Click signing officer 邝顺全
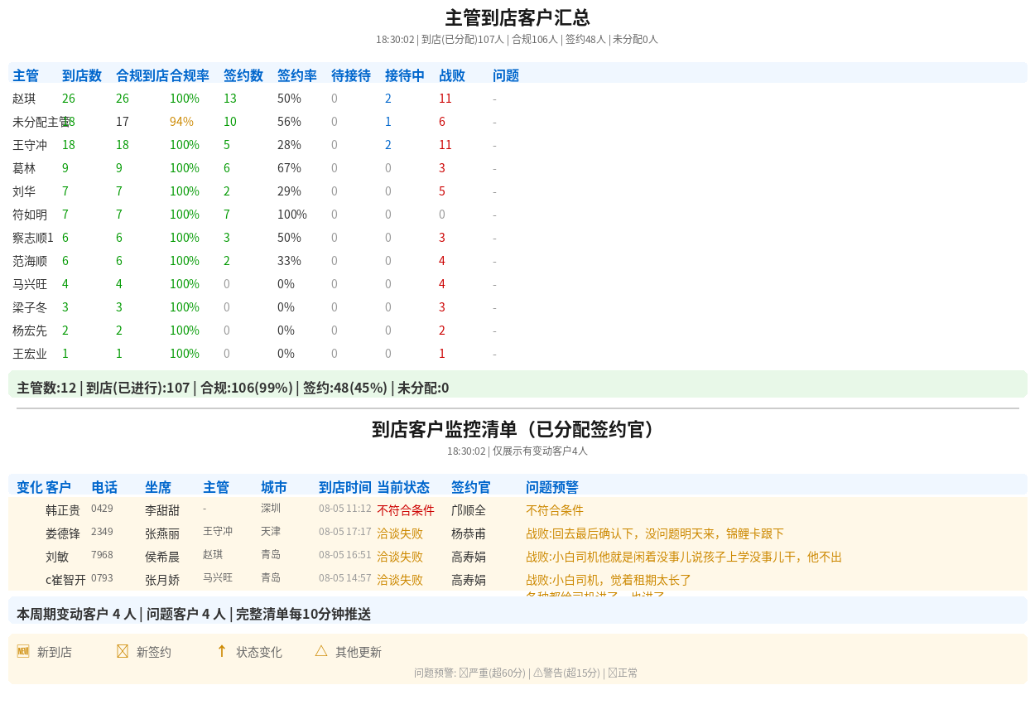 tap(469, 510)
